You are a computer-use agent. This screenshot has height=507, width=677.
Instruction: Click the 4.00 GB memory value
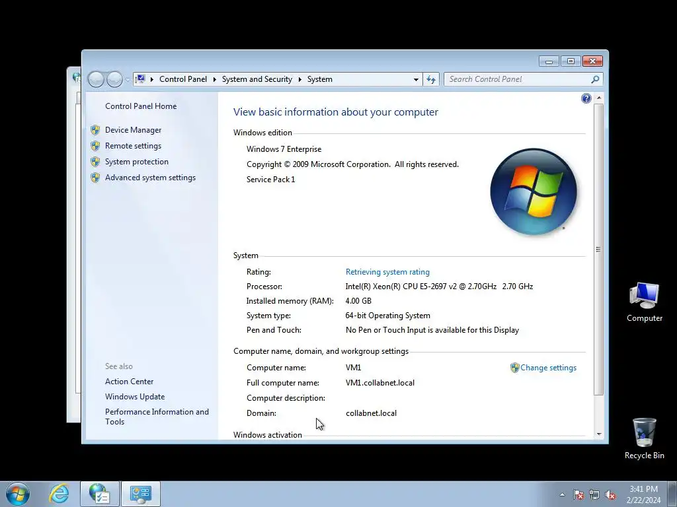pyautogui.click(x=358, y=301)
